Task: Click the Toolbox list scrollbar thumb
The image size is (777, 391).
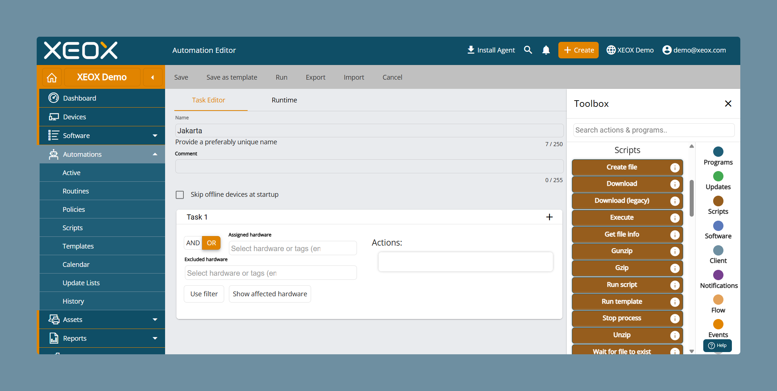Action: (692, 198)
